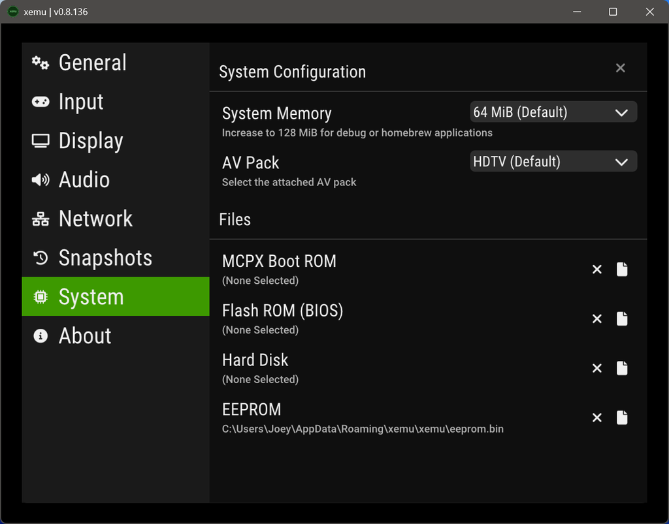669x524 pixels.
Task: Browse for an EEPROM file
Action: pyautogui.click(x=622, y=418)
